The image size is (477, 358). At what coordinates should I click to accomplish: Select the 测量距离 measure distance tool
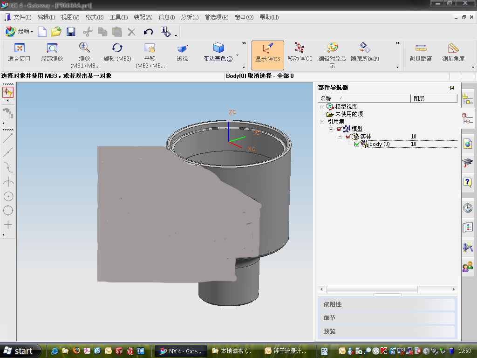421,52
